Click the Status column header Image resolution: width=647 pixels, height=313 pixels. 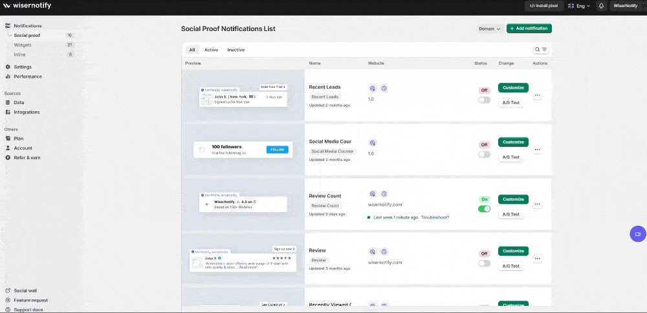481,63
